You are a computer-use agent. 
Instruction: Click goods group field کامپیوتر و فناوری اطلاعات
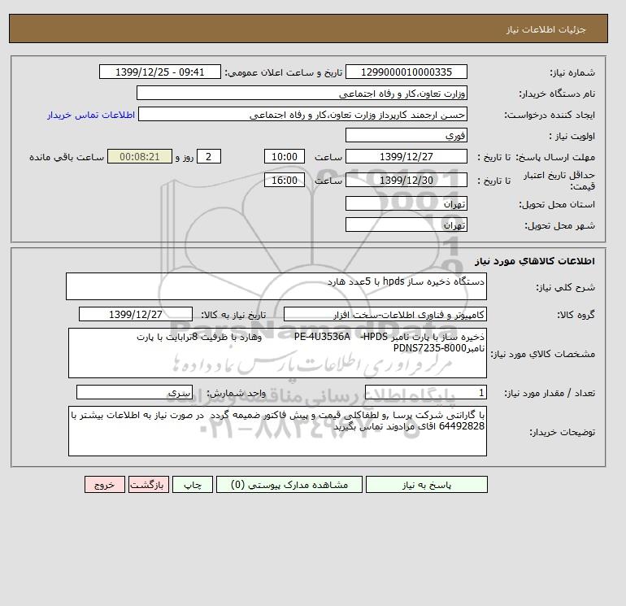(x=385, y=314)
